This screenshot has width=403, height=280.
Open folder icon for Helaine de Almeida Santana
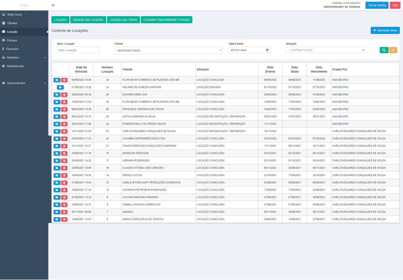(x=60, y=87)
